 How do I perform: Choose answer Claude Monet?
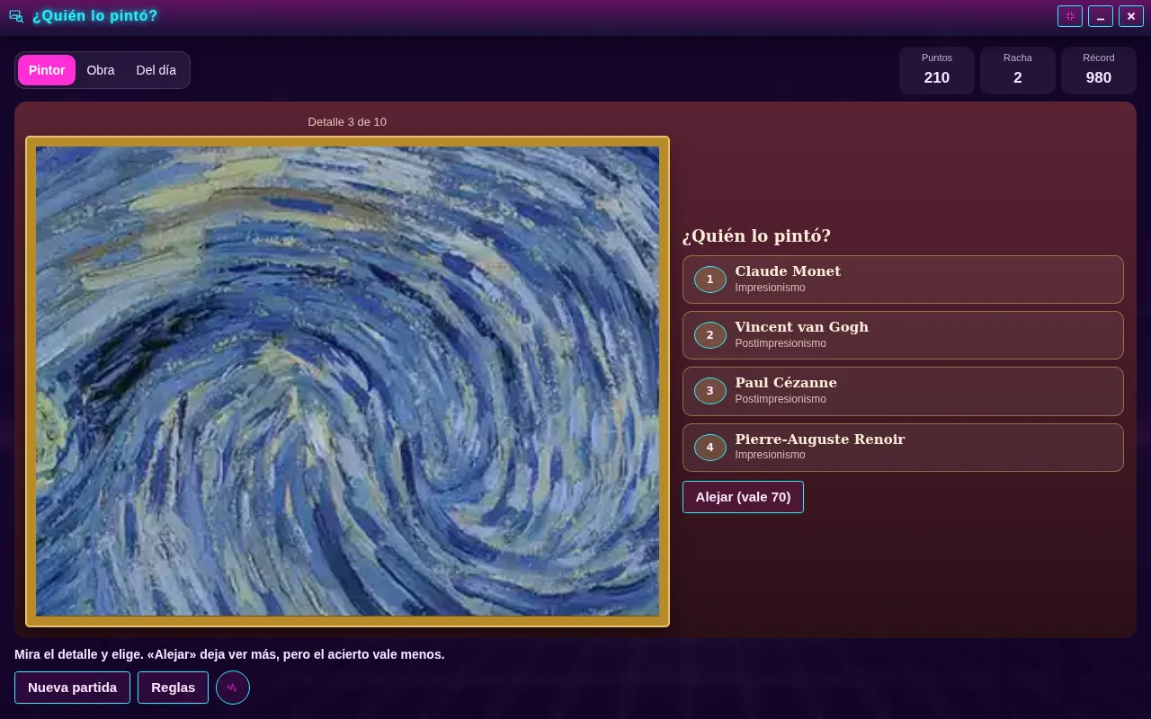903,280
